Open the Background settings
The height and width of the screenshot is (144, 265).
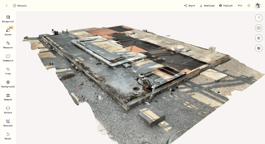point(8,84)
